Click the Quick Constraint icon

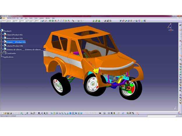(x=137, y=21)
